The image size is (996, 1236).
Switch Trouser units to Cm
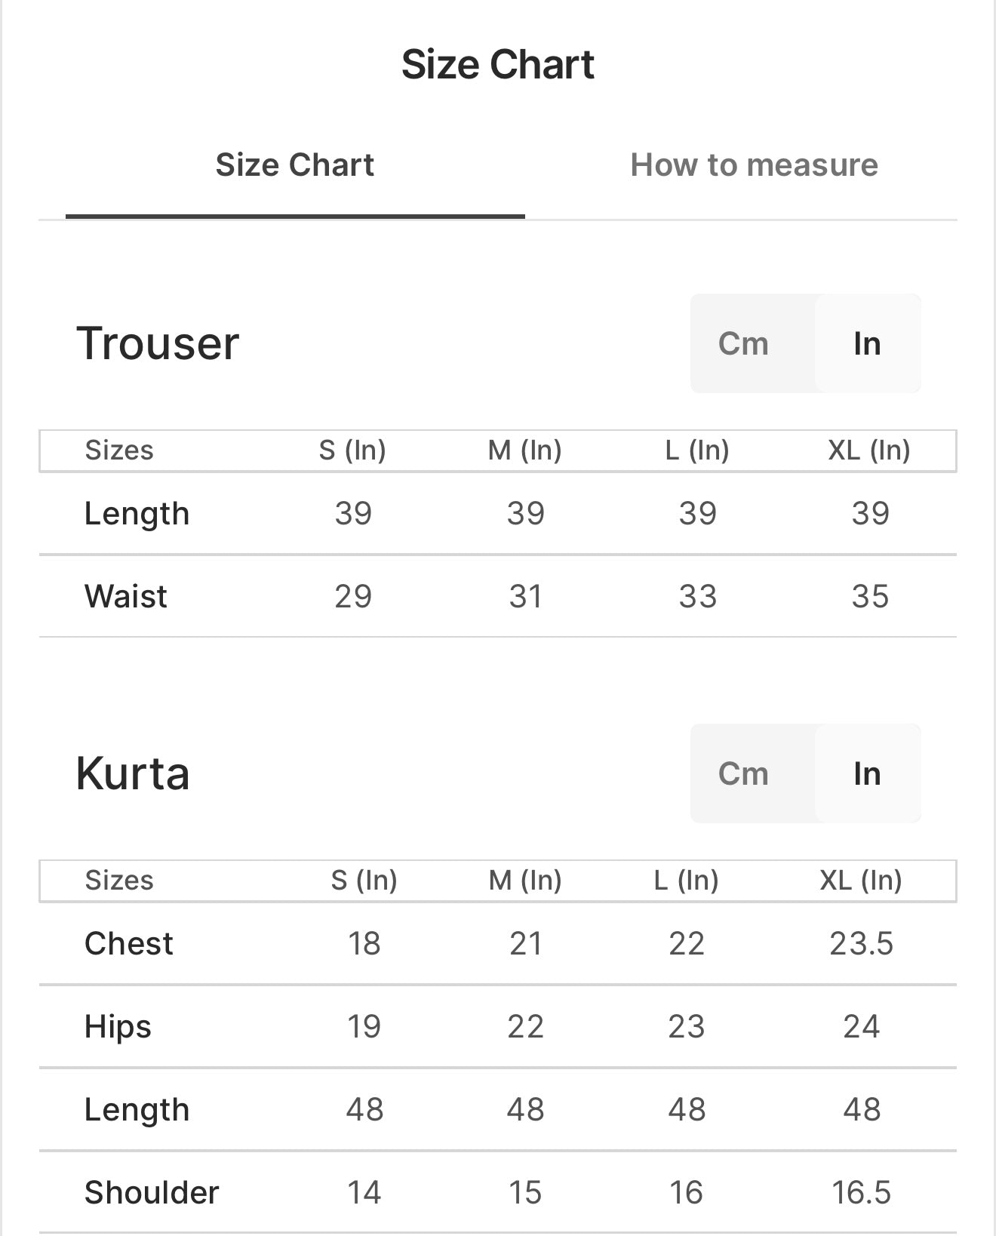point(743,344)
